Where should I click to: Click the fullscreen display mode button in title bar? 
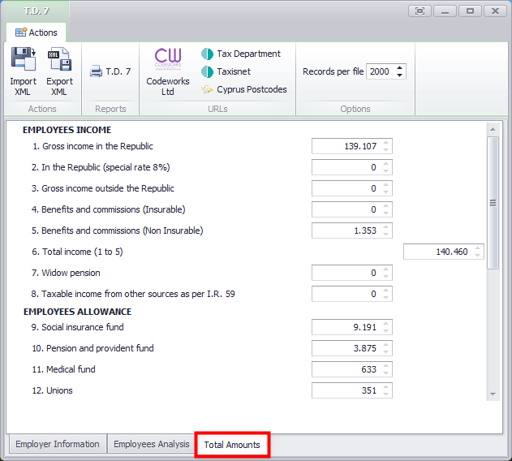[419, 11]
